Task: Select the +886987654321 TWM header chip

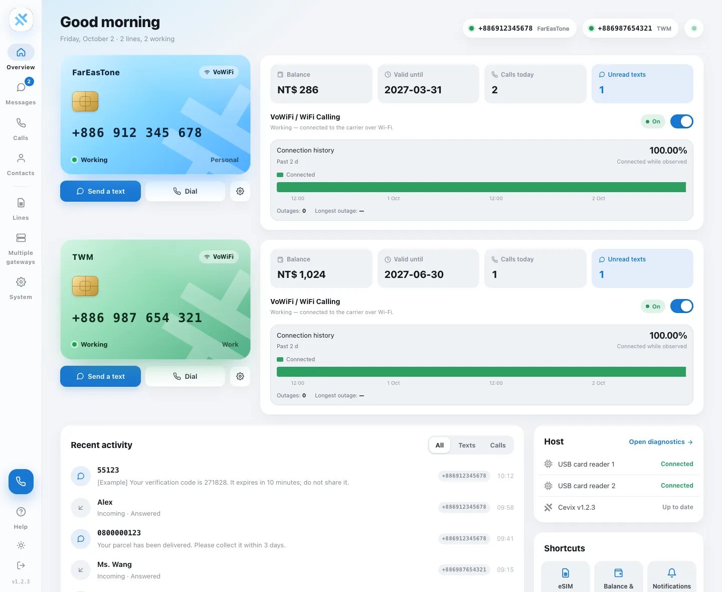Action: click(630, 29)
